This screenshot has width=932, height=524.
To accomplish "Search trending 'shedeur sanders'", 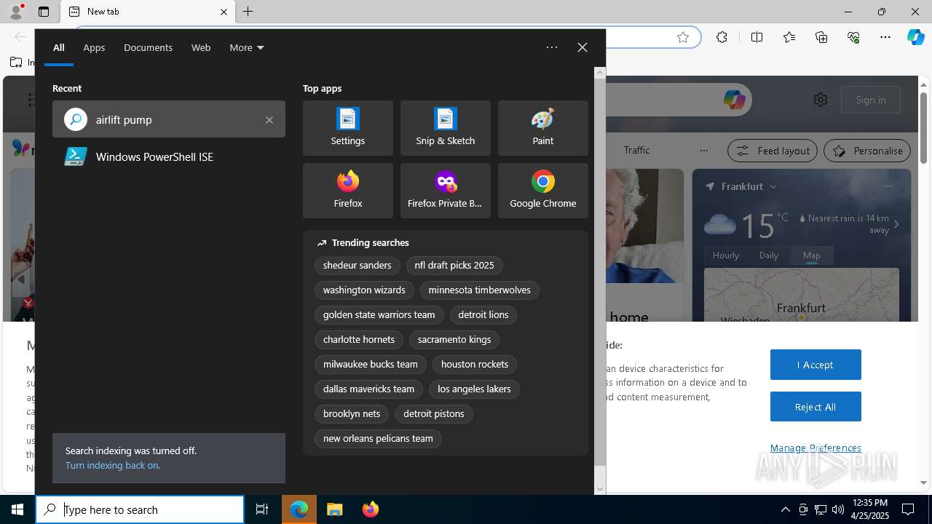I will pyautogui.click(x=358, y=266).
